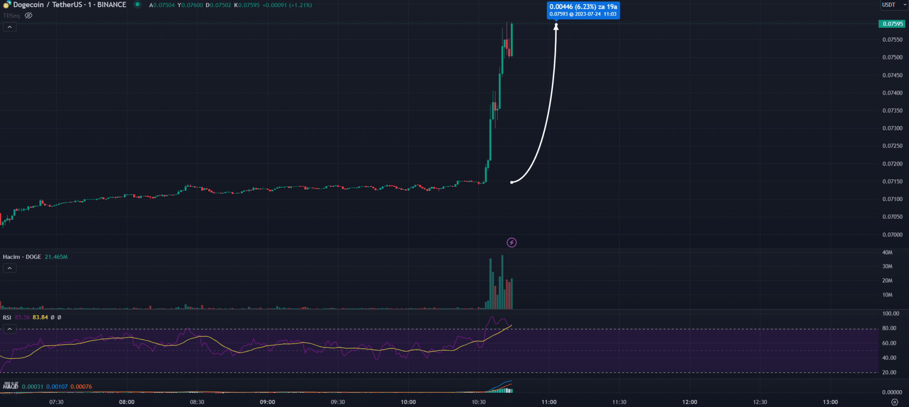Viewport: 909px width, 407px height.
Task: Click the Dogecoin / TetherUS symbol title
Action: tap(70, 5)
